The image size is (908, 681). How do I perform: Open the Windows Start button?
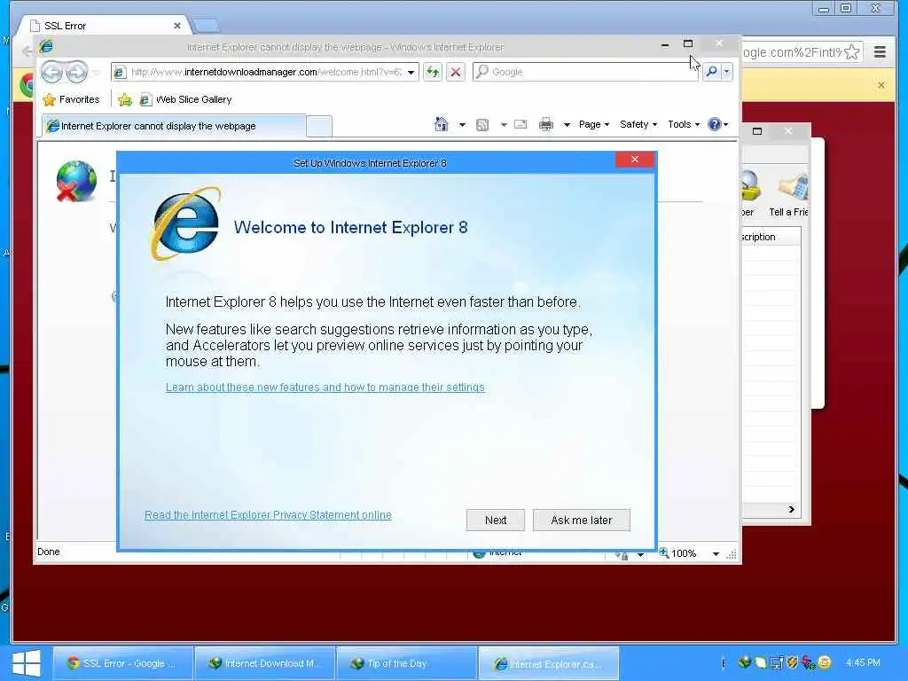(27, 663)
